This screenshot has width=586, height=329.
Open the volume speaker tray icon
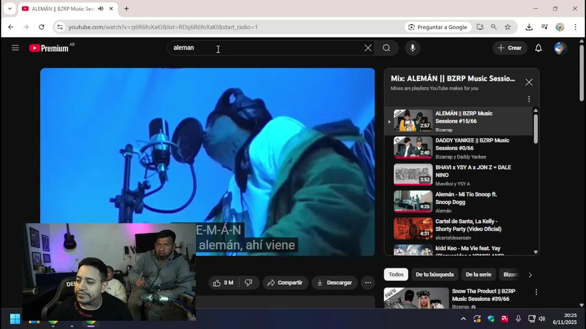[542, 319]
